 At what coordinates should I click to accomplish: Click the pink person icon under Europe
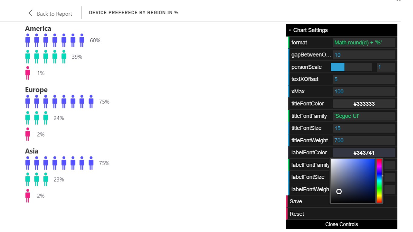click(x=28, y=134)
